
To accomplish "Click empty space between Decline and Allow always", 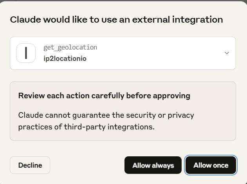I will pyautogui.click(x=87, y=165).
